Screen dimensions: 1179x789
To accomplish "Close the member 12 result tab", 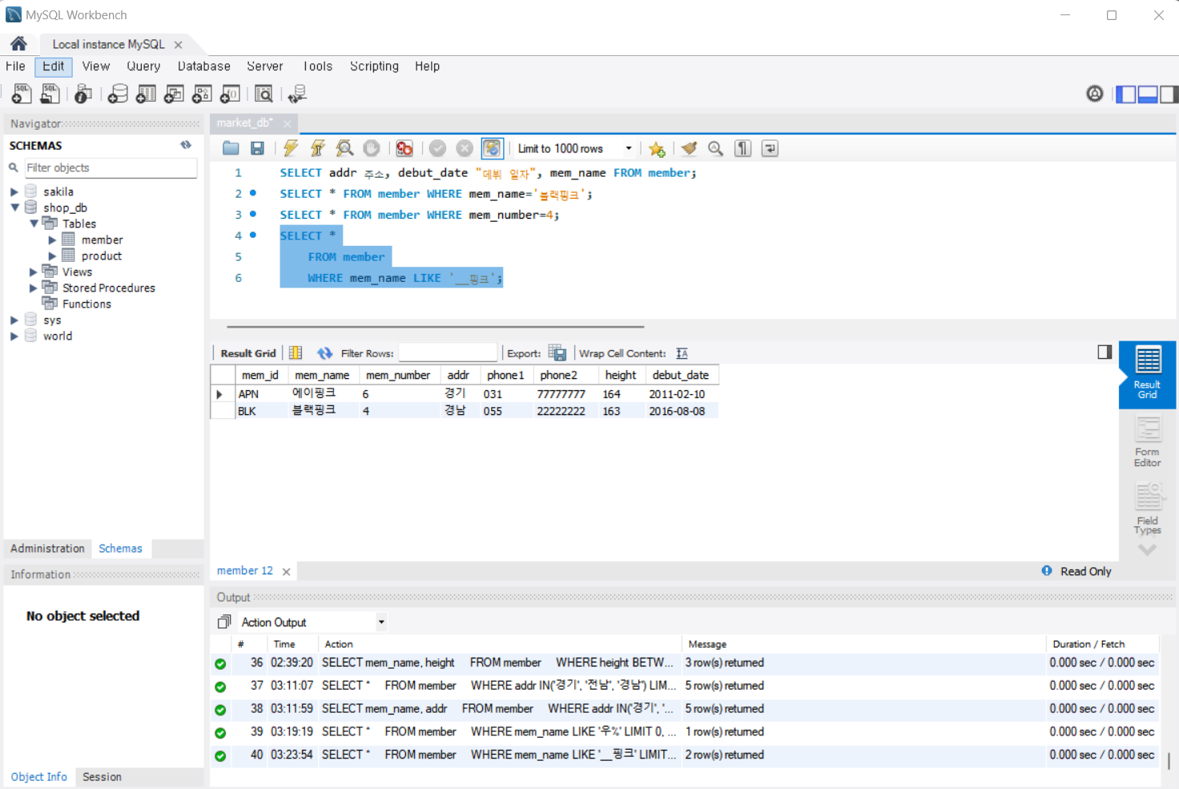I will [x=286, y=572].
